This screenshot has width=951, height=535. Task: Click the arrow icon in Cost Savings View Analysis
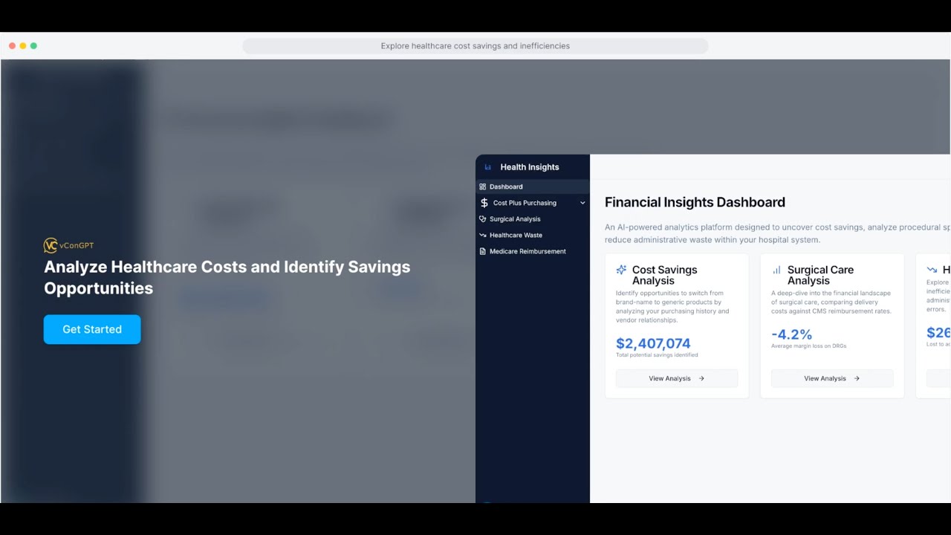pos(701,378)
